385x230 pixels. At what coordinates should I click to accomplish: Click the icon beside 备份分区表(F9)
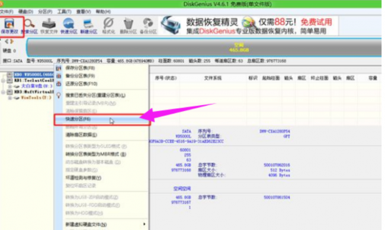coord(59,76)
